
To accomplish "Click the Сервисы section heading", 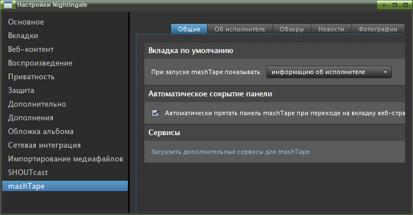I will point(164,132).
